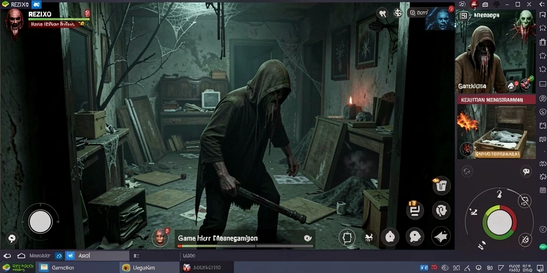
Task: Click the ghost icon with red badge
Action: (x=511, y=85)
